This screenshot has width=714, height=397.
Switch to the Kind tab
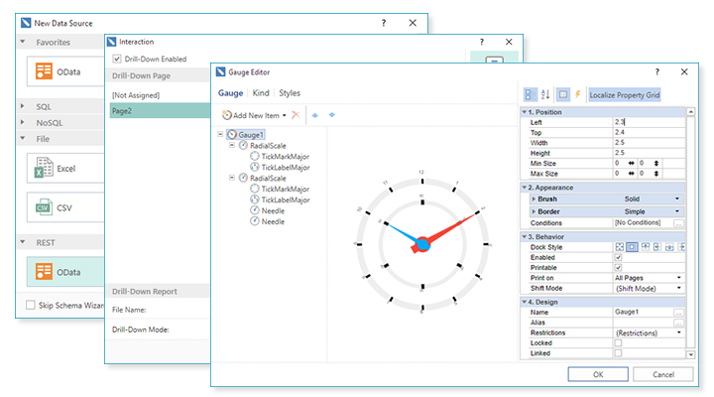tap(261, 93)
